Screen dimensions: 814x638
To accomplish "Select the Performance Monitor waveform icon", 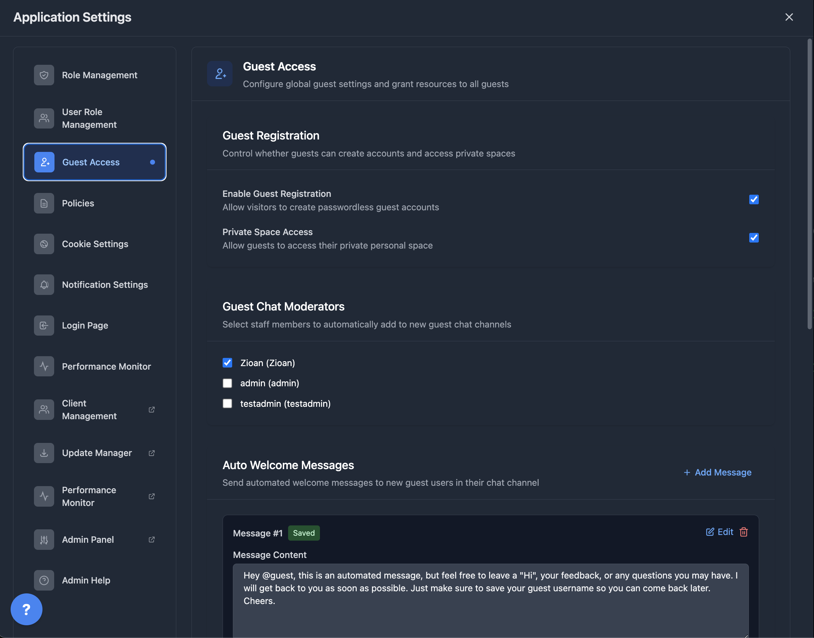I will (x=44, y=366).
